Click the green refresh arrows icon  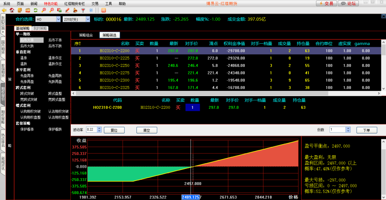(35, 10)
